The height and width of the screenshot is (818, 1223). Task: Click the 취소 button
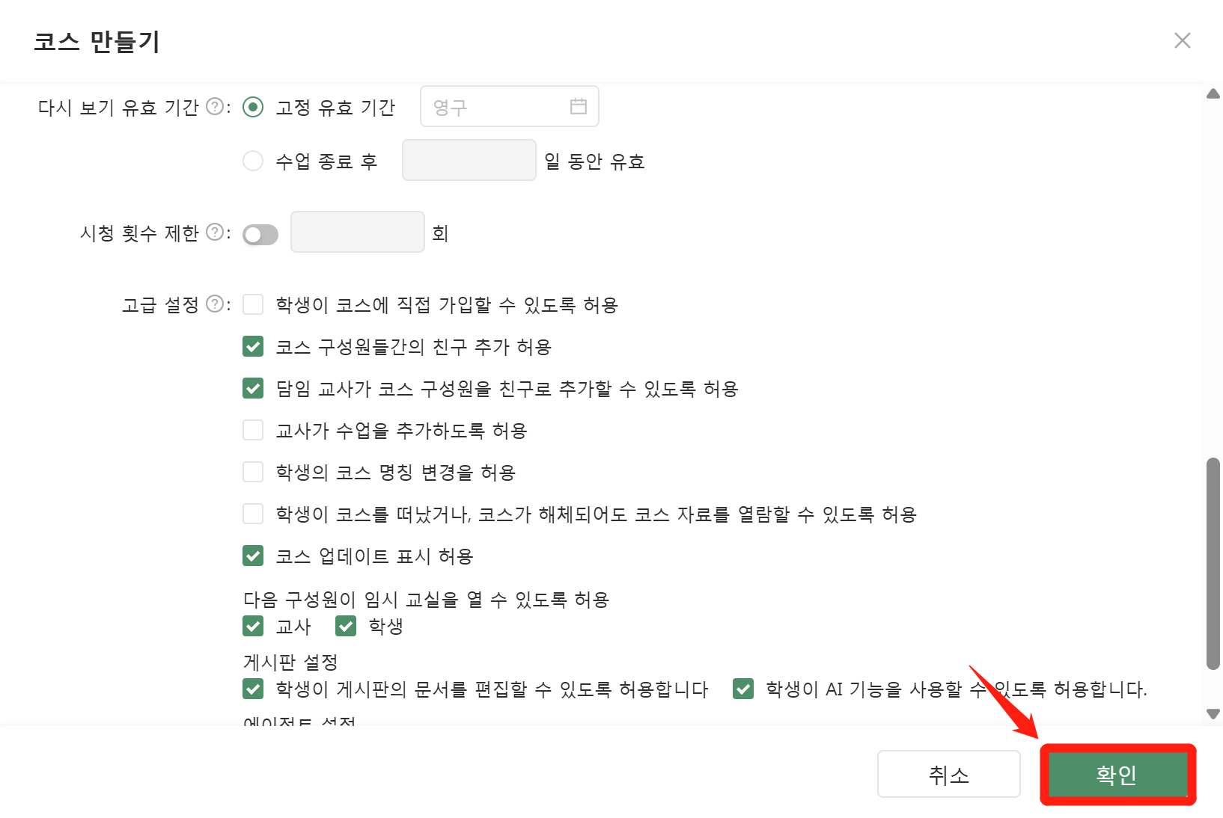click(x=948, y=774)
